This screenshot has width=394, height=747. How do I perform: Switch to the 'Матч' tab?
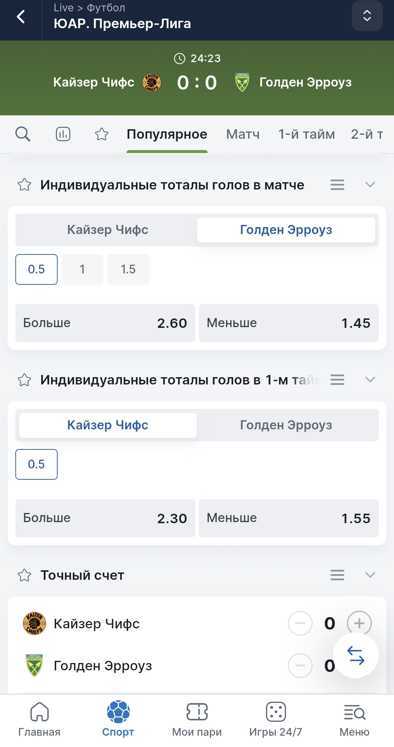(243, 134)
